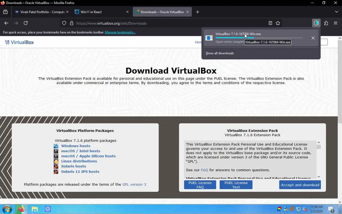Expand the list all tabs dropdown
The image size is (342, 214).
(336, 12)
